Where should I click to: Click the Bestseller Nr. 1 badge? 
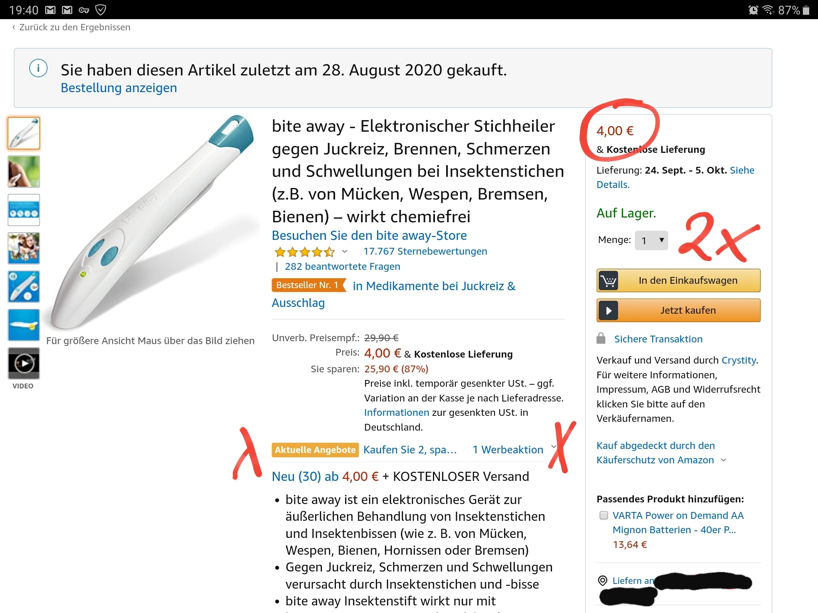tap(308, 285)
